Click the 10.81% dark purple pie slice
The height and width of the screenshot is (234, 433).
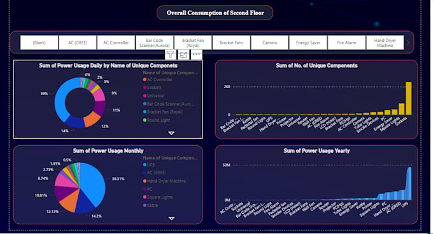tap(64, 193)
